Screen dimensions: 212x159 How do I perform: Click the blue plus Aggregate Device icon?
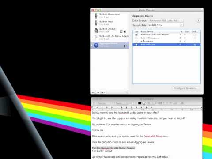pos(96,45)
